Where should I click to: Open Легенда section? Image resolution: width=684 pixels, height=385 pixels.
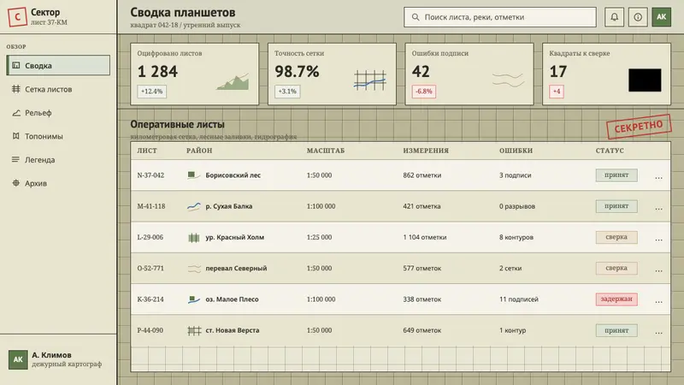58,160
